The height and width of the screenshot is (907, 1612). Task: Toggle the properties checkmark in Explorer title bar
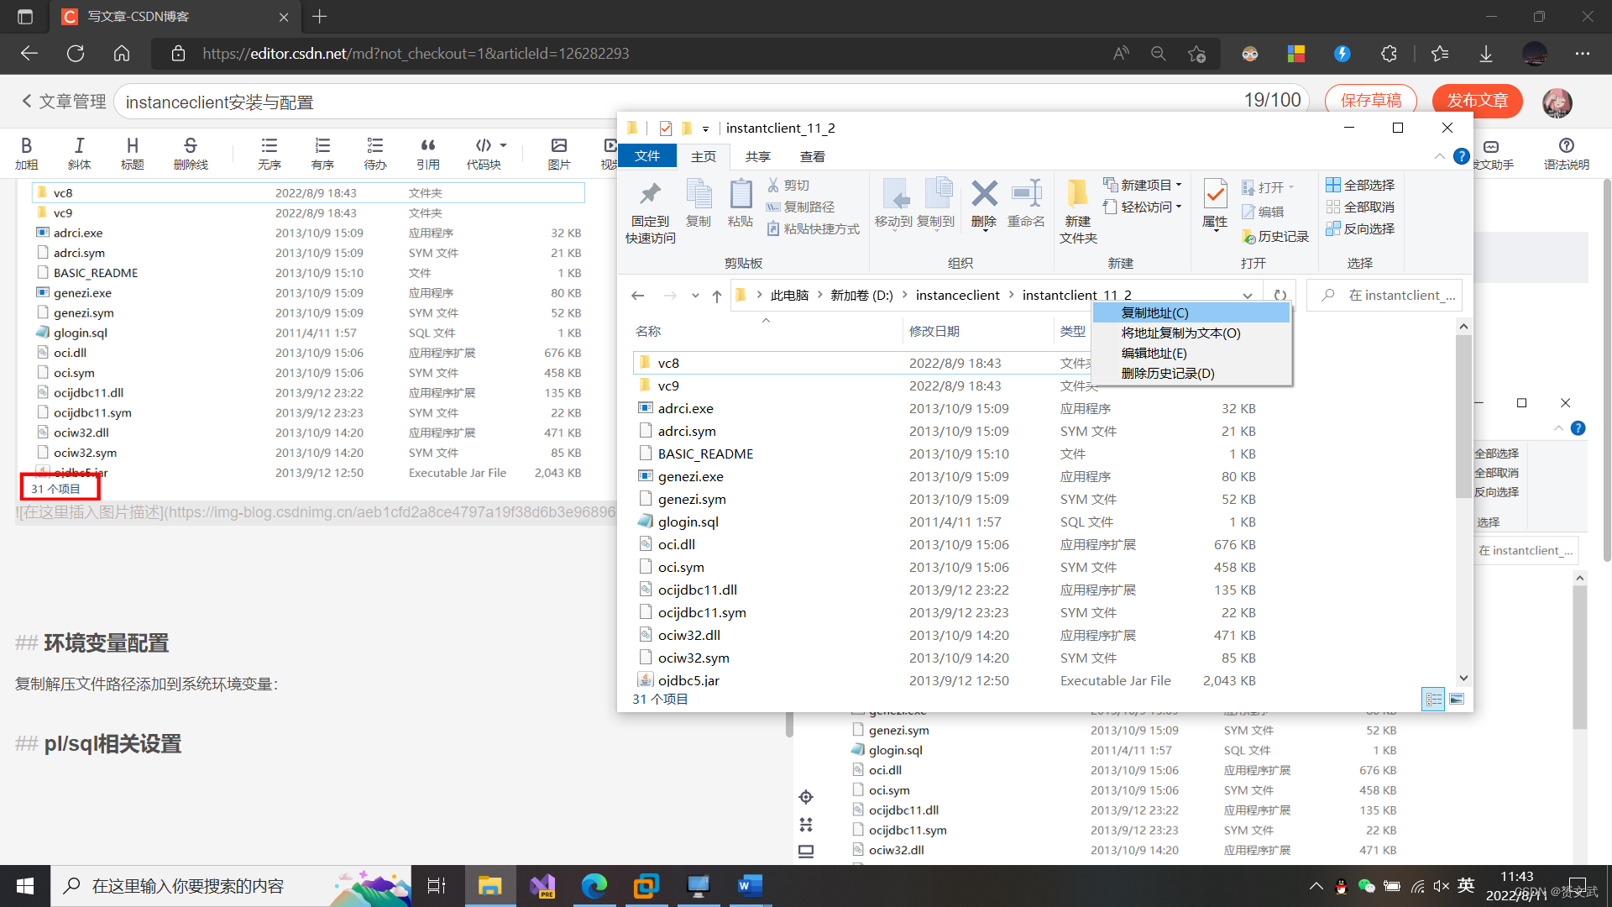tap(666, 128)
